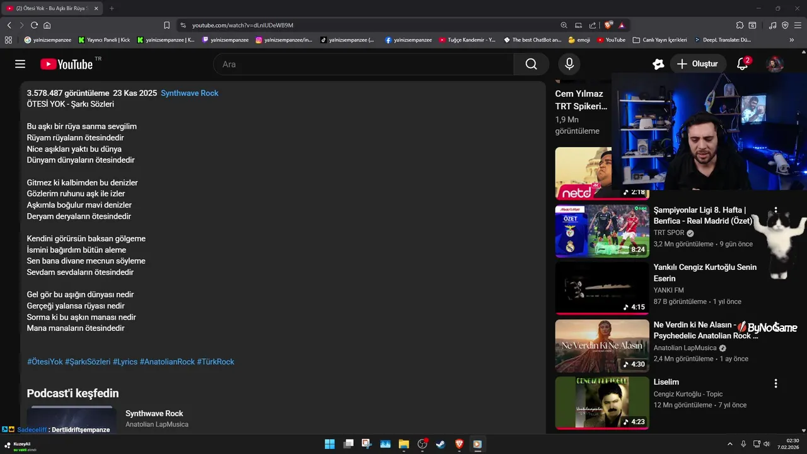807x454 pixels.
Task: Open TRT SPOR channel name
Action: pos(669,233)
